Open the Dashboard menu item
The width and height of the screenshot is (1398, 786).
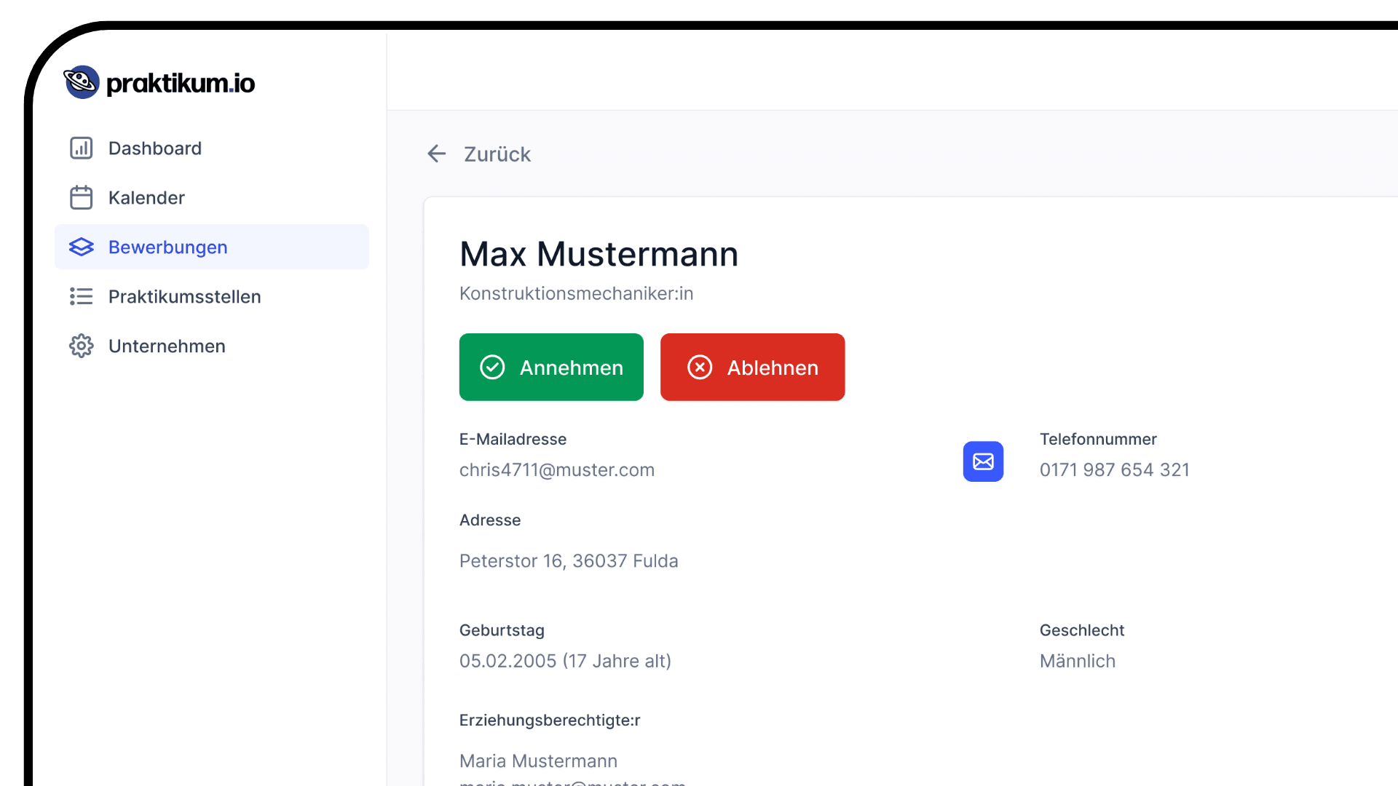pos(154,148)
